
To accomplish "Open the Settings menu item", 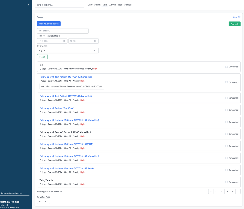I will (128, 5).
